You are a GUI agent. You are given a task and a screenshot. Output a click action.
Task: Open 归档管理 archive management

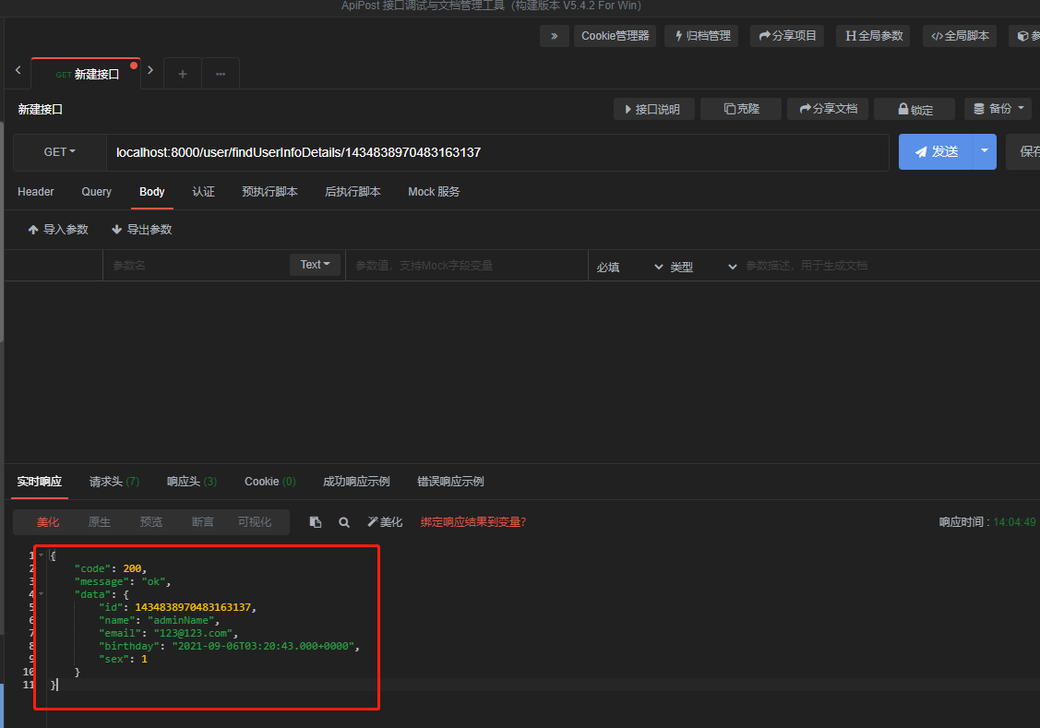(701, 36)
